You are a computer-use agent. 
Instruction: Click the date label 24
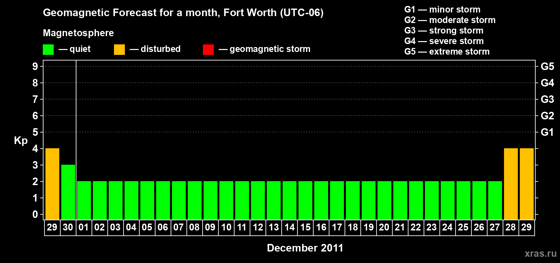coord(447,227)
